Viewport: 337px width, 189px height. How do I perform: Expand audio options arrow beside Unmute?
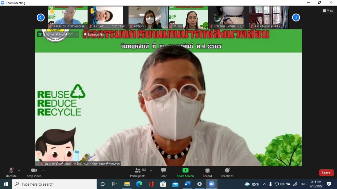coord(19,170)
